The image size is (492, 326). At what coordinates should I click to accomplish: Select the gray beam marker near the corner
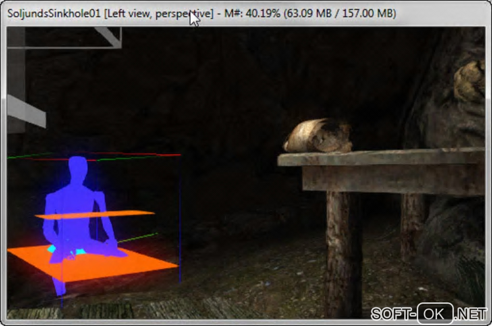[x=27, y=111]
